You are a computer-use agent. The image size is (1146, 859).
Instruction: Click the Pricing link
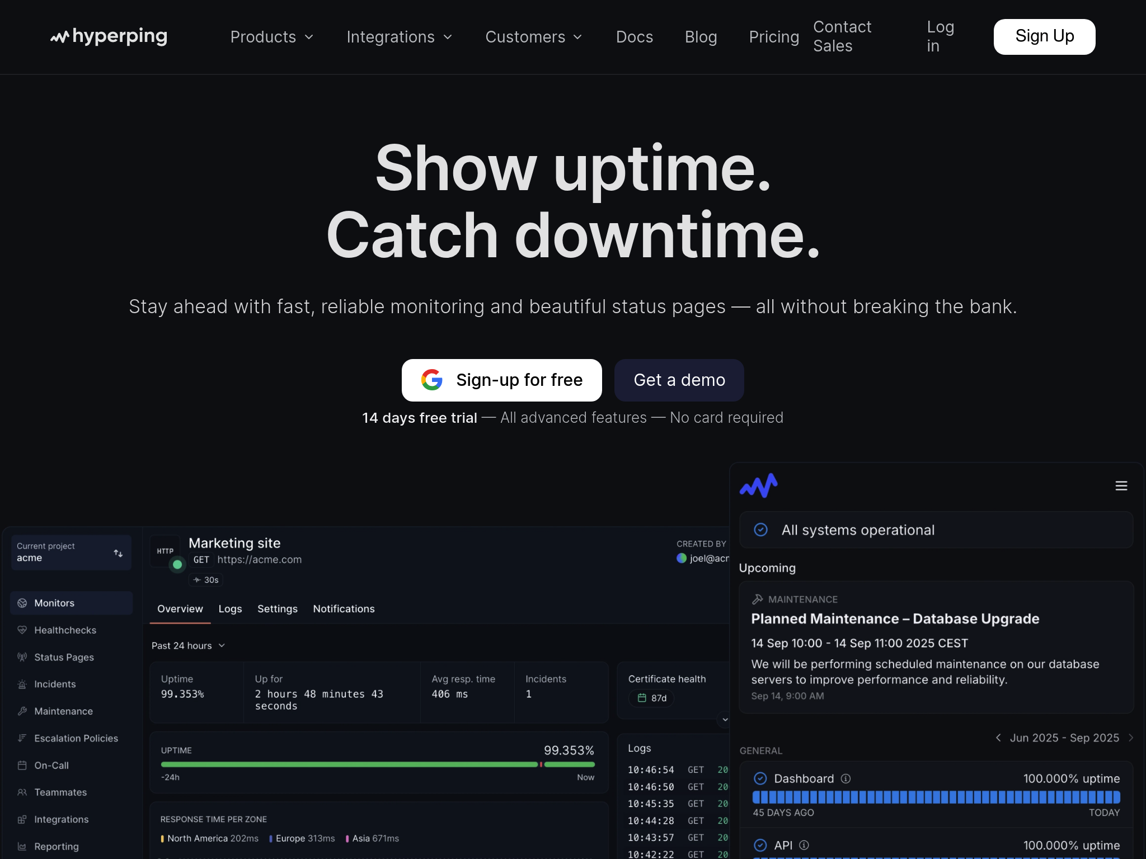coord(774,37)
